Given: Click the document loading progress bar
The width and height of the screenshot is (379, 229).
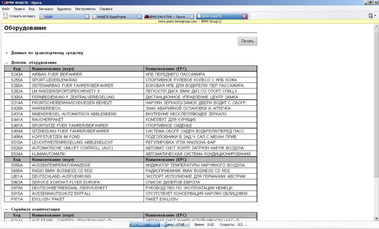Looking at the screenshot, I should pos(144,225).
